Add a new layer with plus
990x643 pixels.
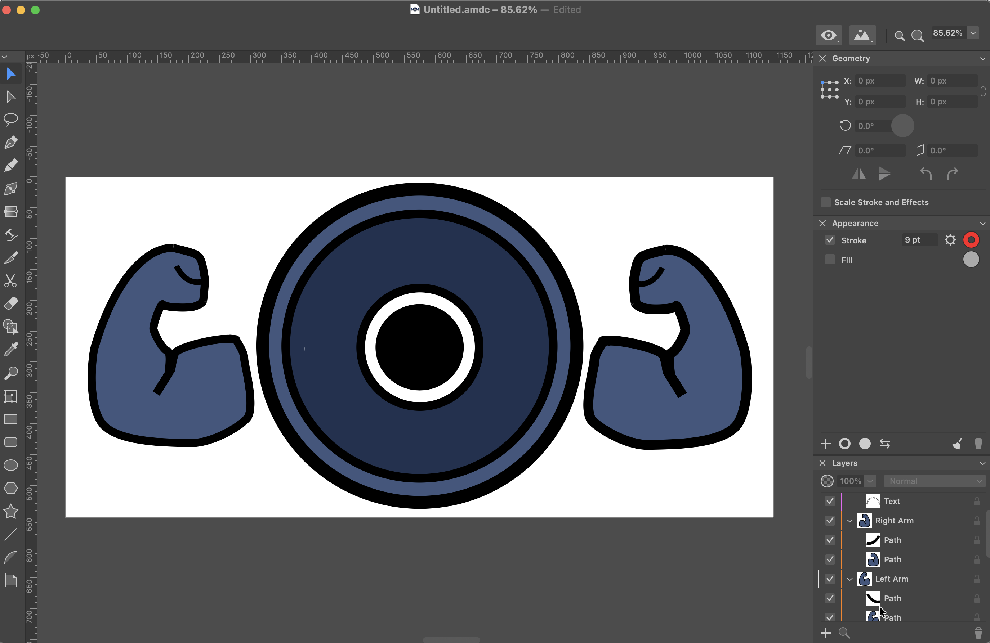coord(825,633)
